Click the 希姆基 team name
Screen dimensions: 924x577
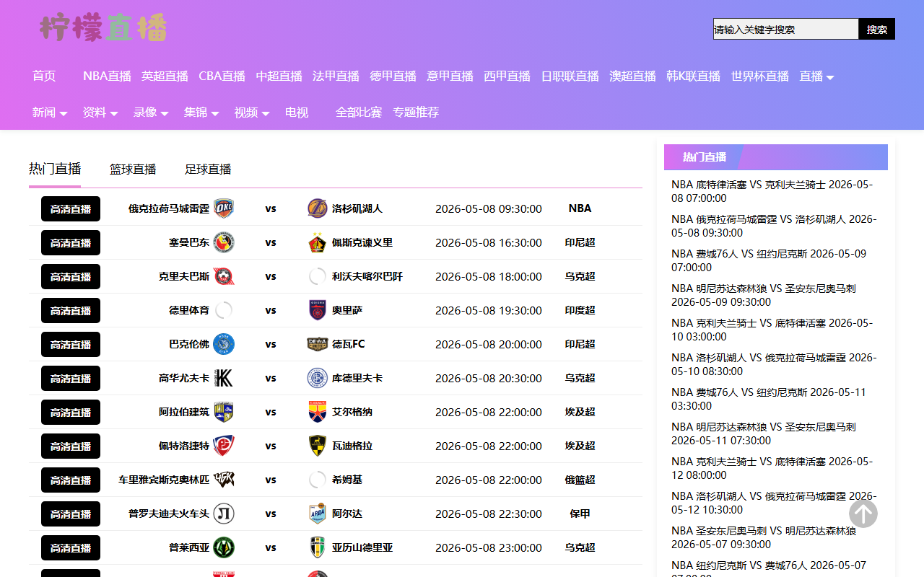[347, 480]
